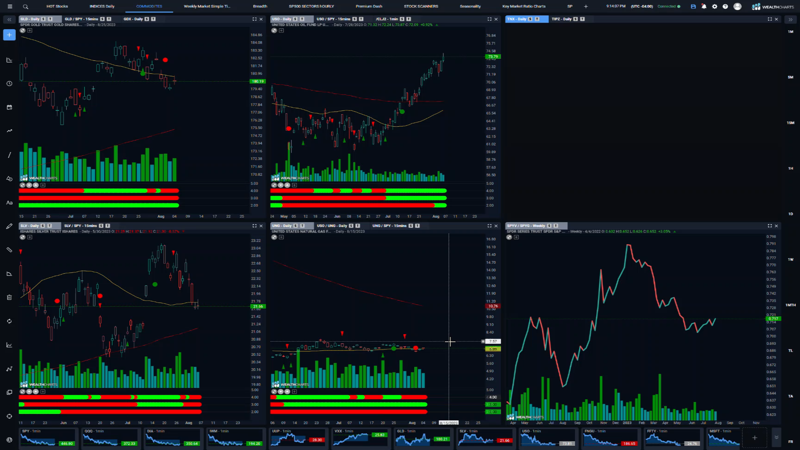Select the 1H timeframe button
This screenshot has height=450, width=800.
[790, 168]
